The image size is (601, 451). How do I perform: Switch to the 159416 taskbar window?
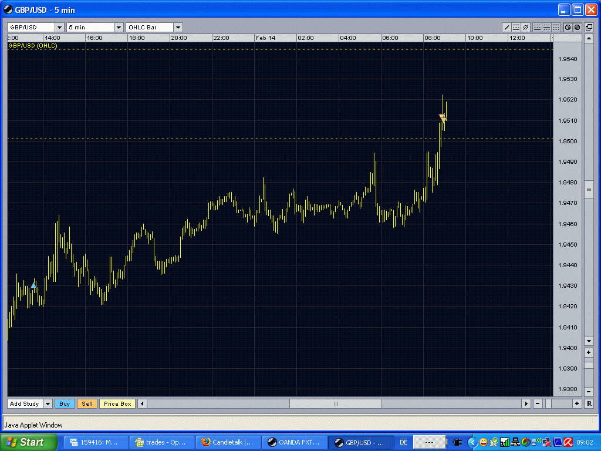(96, 442)
